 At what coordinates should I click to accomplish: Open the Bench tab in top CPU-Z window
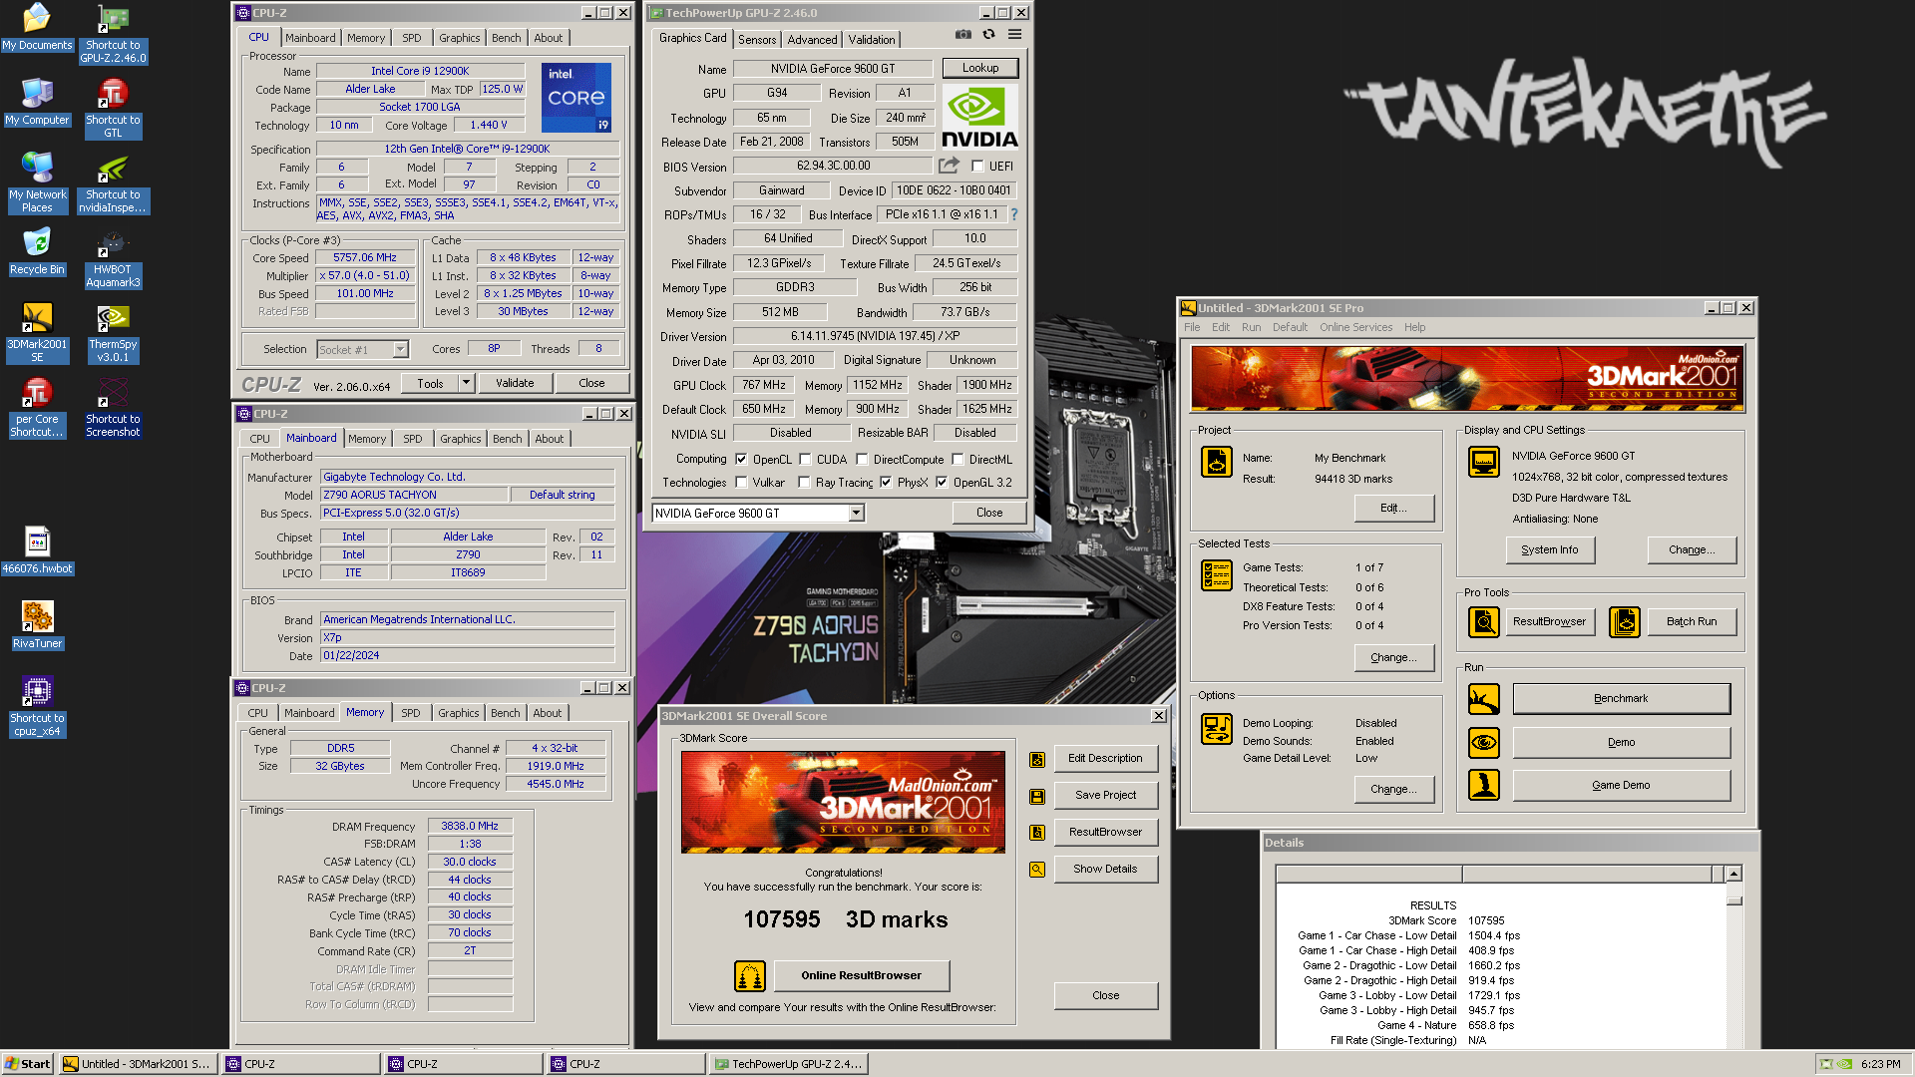[x=506, y=38]
